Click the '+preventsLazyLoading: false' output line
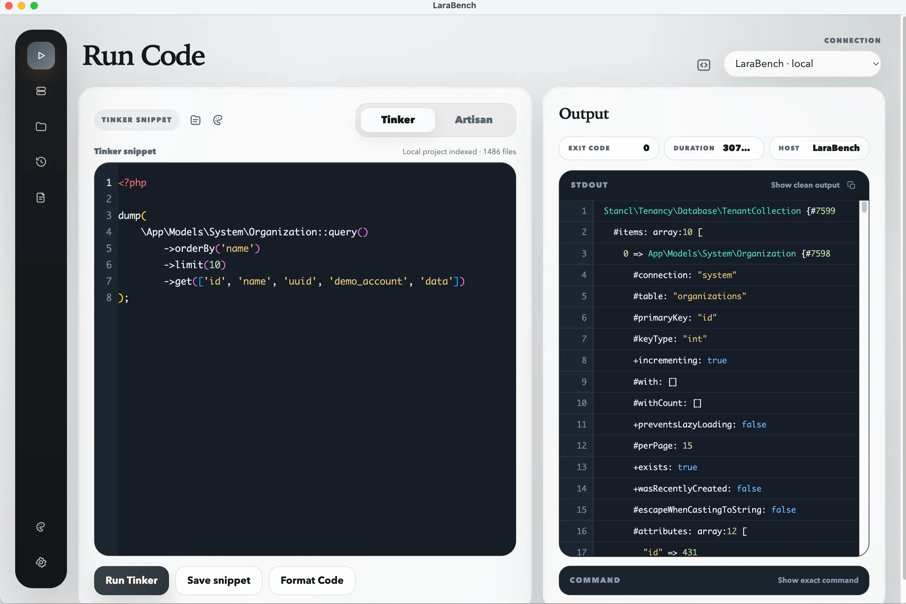Screen dimensions: 906x604 coord(699,424)
